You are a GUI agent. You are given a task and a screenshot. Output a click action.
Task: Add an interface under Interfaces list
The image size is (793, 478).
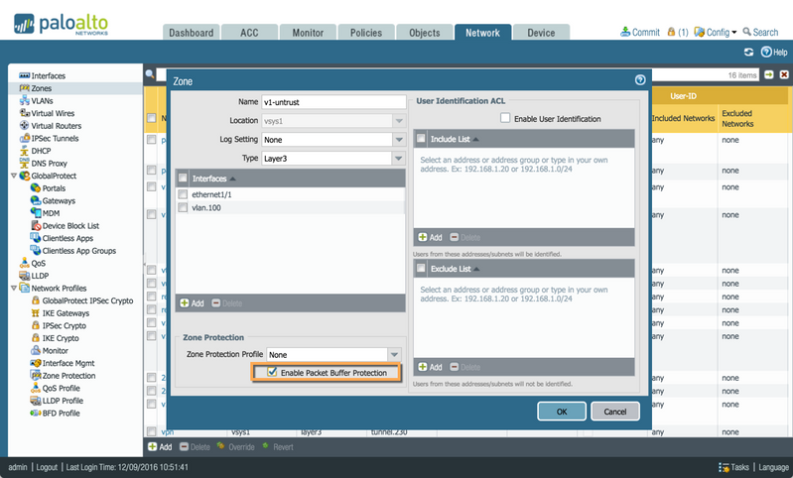[x=192, y=303]
